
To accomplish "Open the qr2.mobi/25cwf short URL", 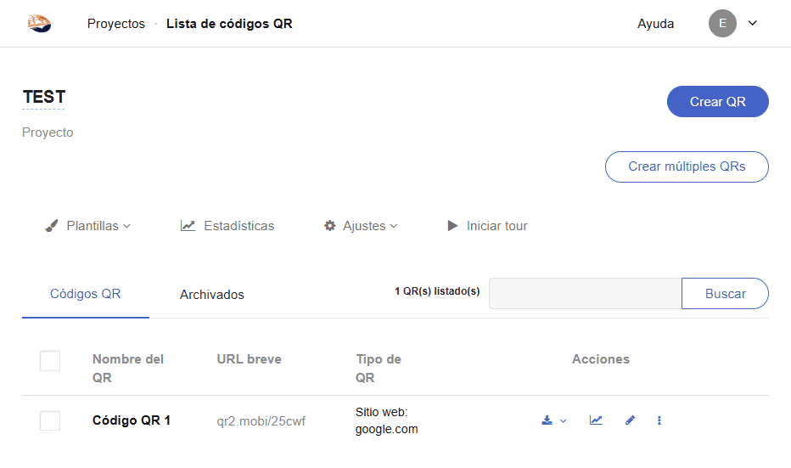I will (x=261, y=420).
